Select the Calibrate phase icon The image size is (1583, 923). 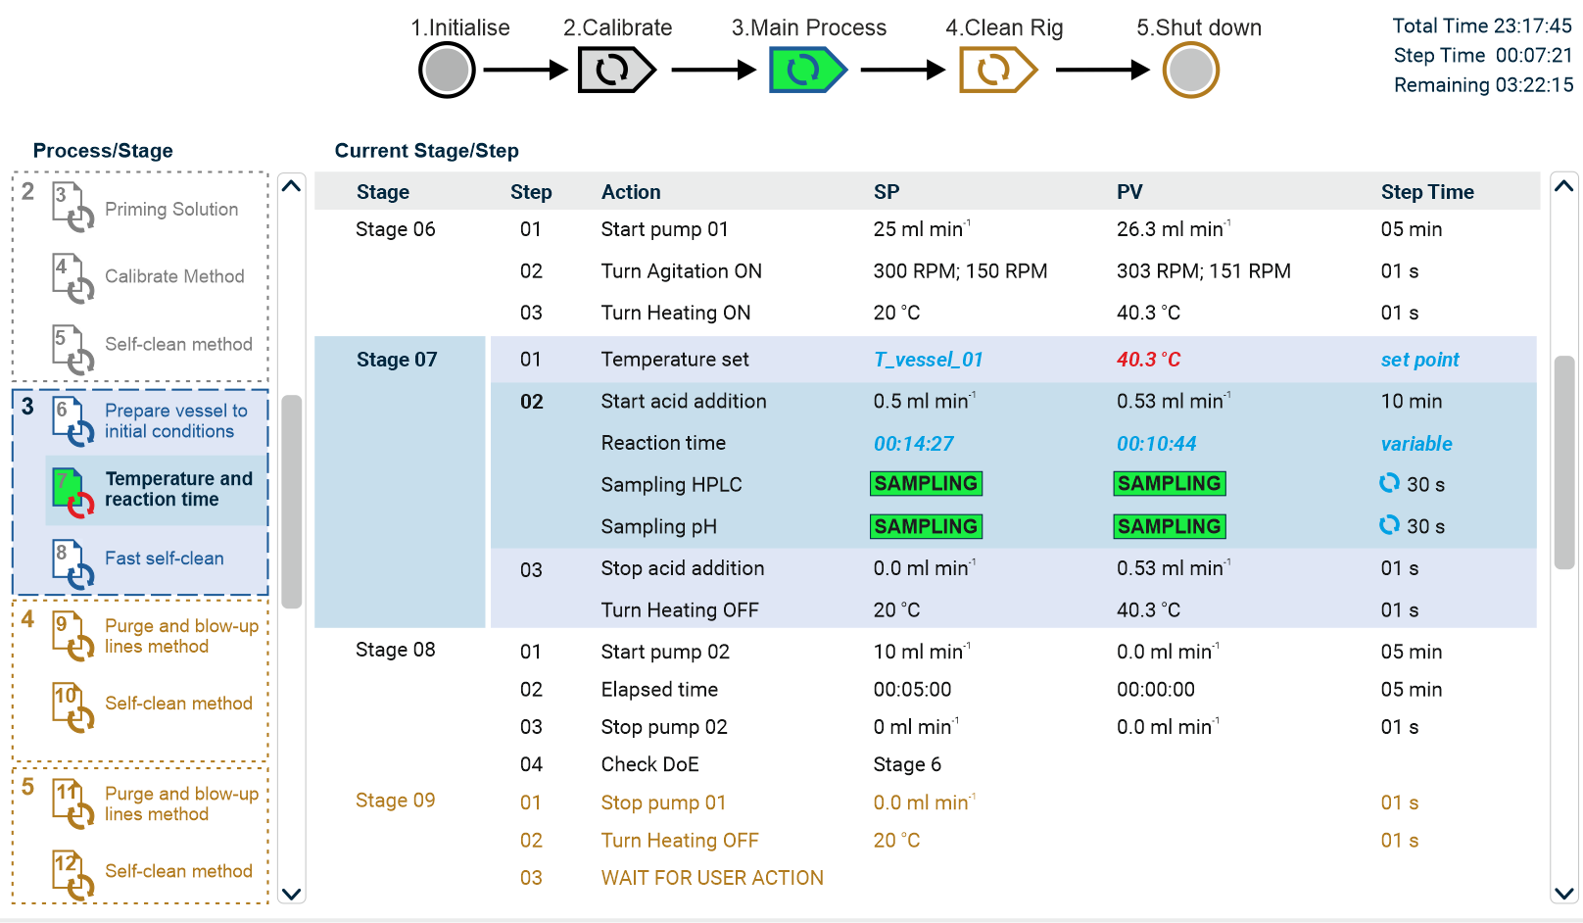tap(614, 71)
